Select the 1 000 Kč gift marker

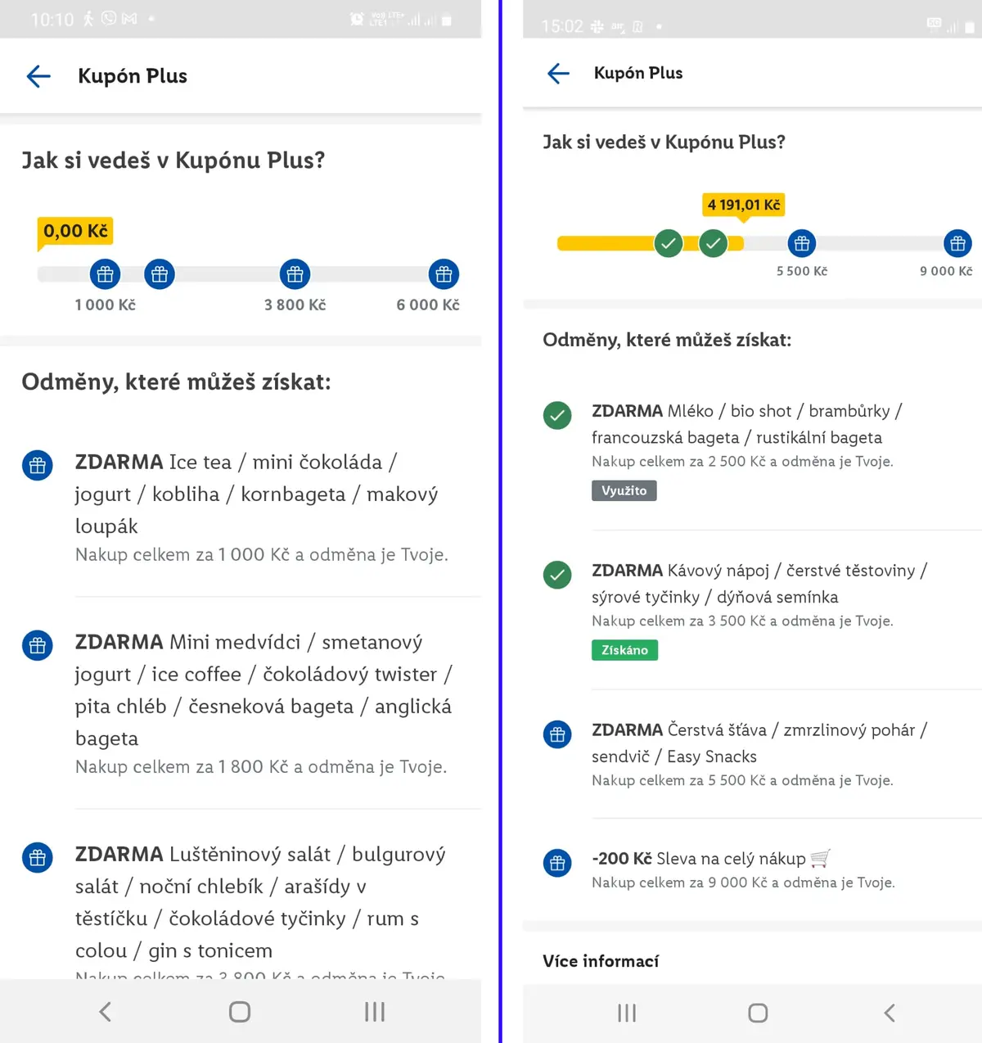[x=105, y=274]
